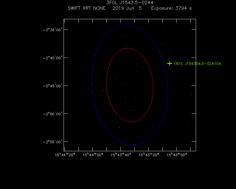Click the Exposure: 3794 s label
This screenshot has height=189, width=236.
point(171,8)
